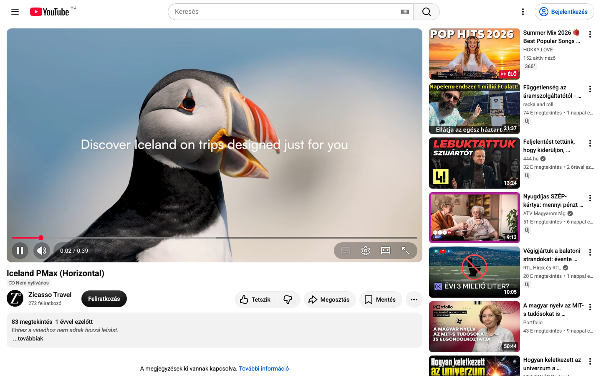The width and height of the screenshot is (601, 376).
Task: Open the Lebuktattuk 444.hu video thumbnail
Action: click(475, 163)
